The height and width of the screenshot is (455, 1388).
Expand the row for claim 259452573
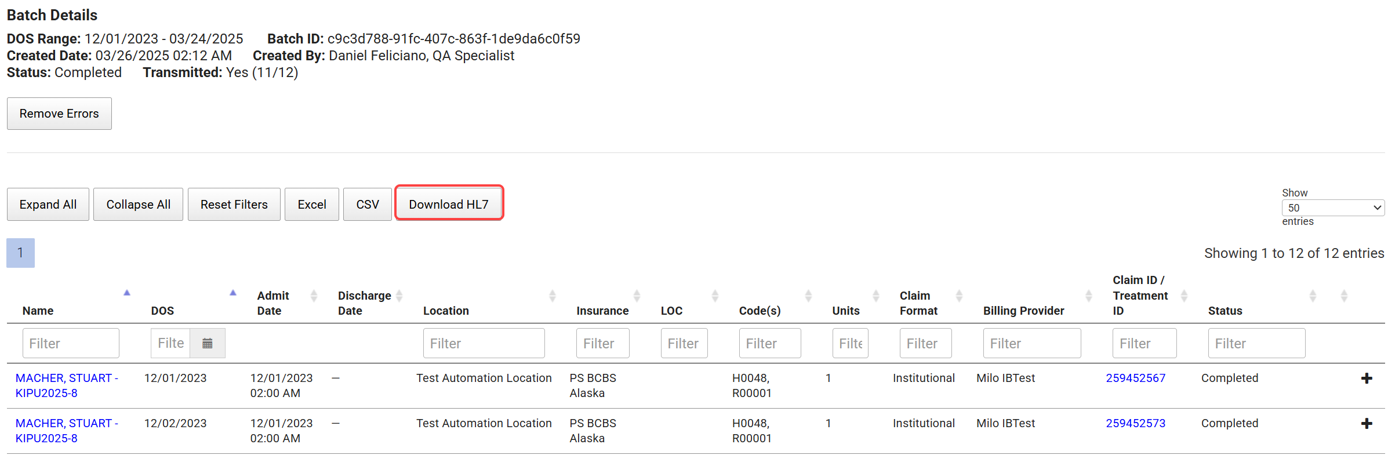[x=1367, y=424]
